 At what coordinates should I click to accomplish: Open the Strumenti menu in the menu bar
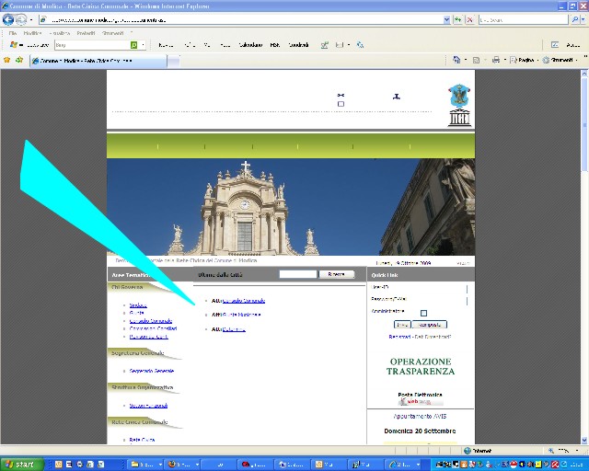click(112, 33)
